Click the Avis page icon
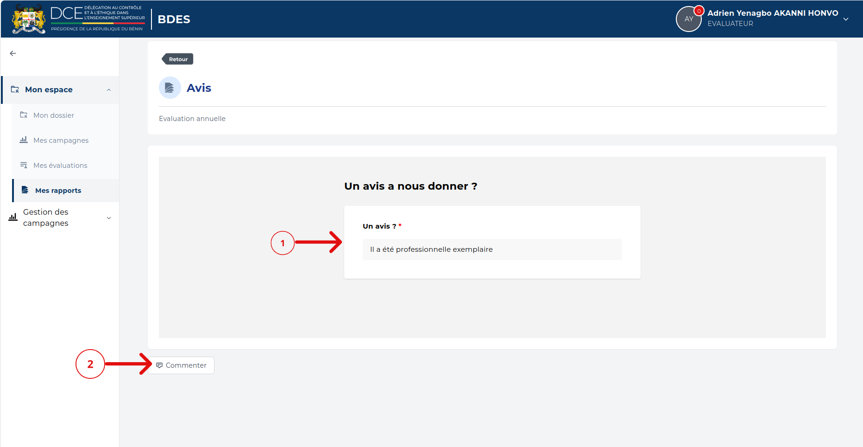Screen dimensions: 863x447 tap(170, 88)
